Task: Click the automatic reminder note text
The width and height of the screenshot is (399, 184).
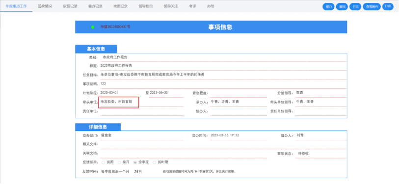Action: coord(199,172)
